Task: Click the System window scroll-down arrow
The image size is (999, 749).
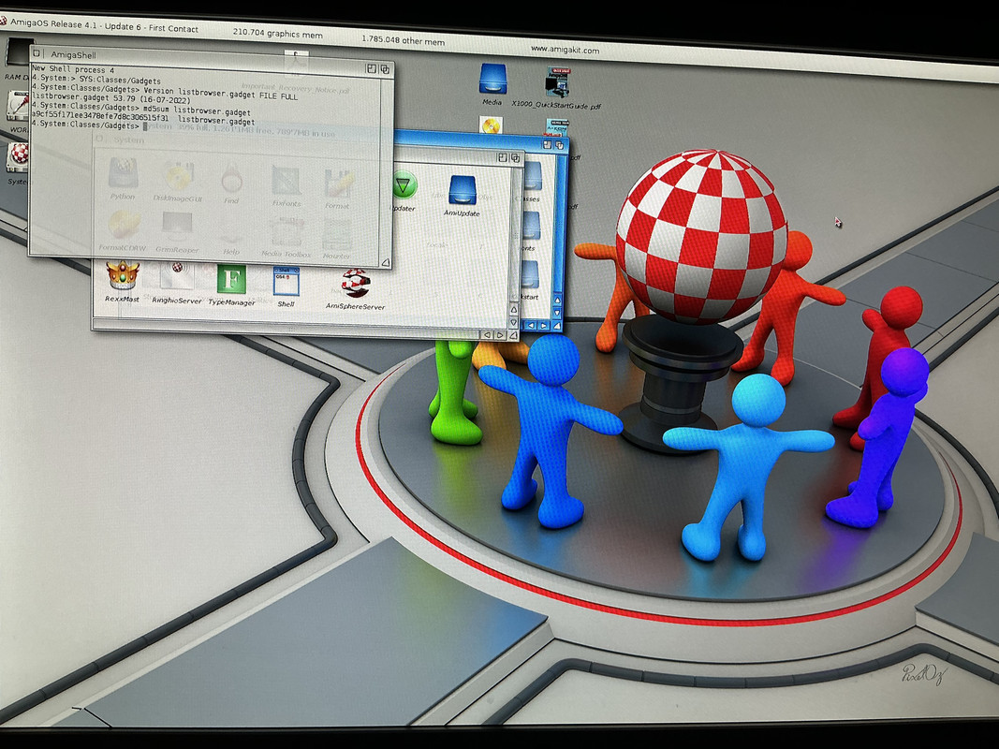Action: coord(513,322)
